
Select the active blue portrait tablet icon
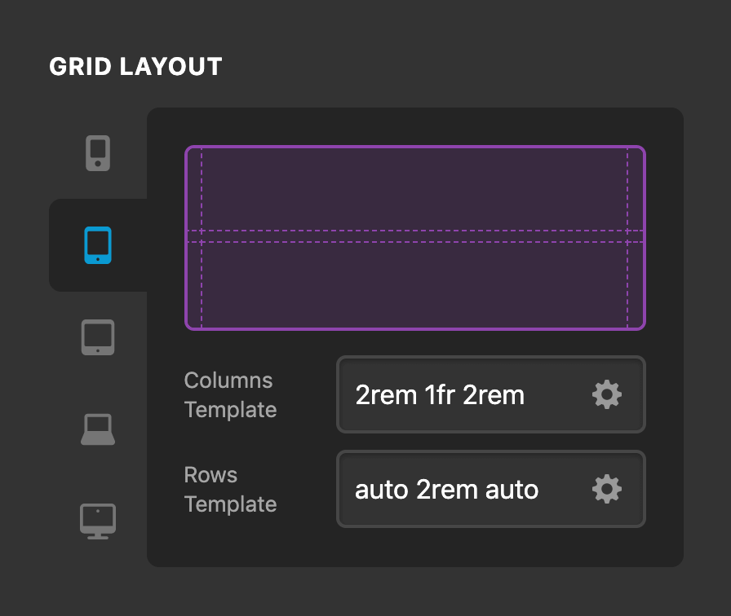click(98, 245)
